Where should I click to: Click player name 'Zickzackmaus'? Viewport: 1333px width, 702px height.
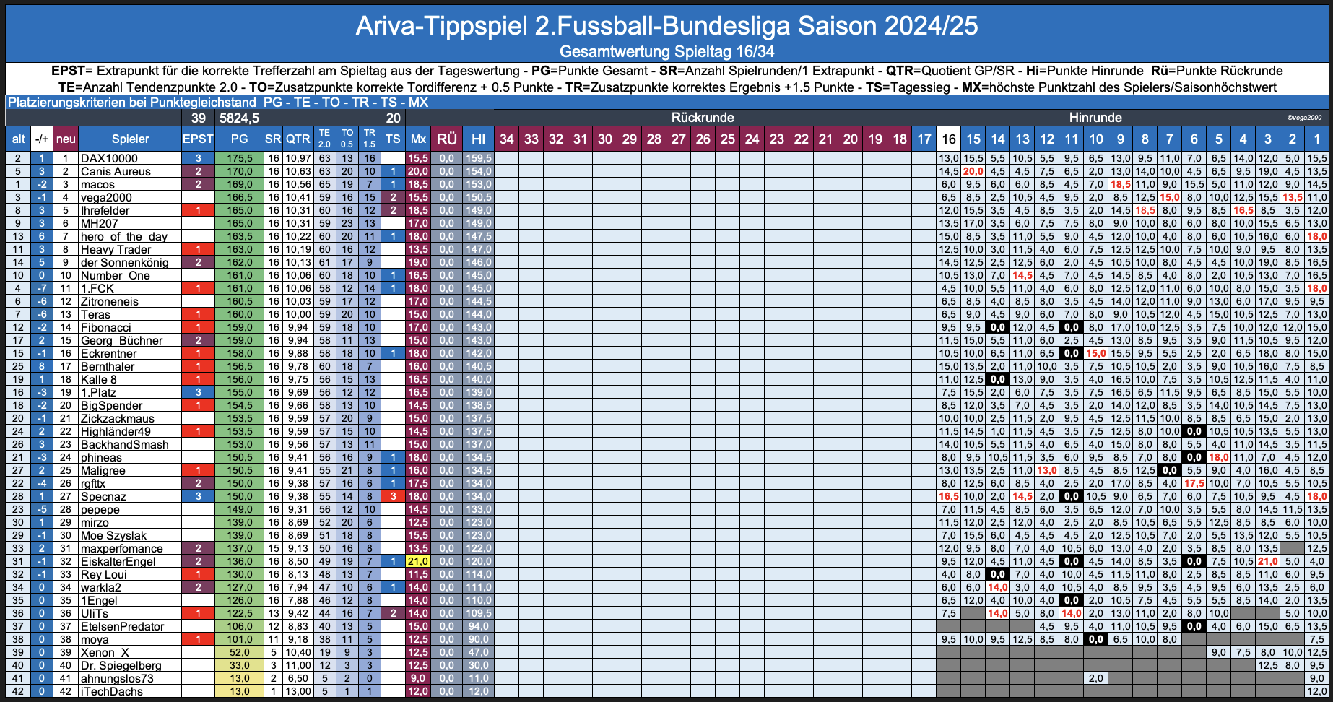click(118, 418)
